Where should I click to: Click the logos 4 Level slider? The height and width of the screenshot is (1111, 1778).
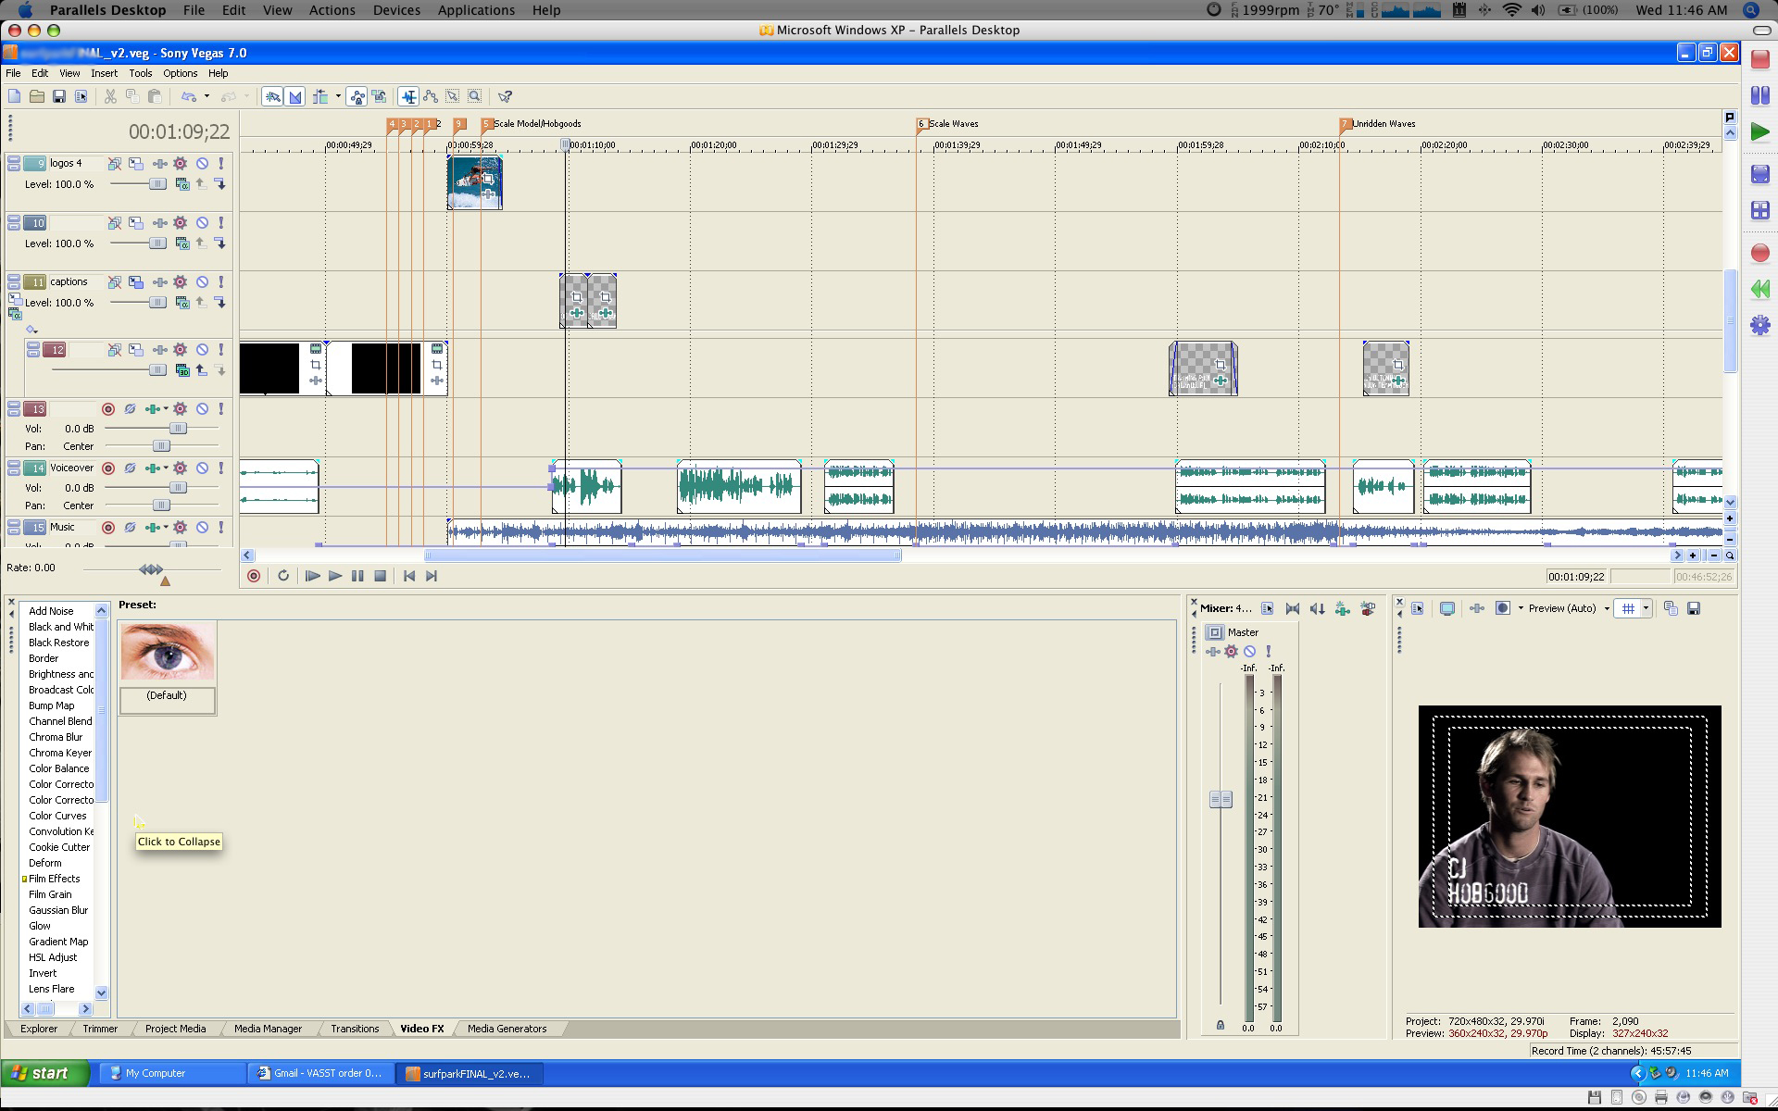click(158, 184)
